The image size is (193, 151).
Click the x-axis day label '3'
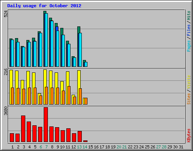pos(24,147)
